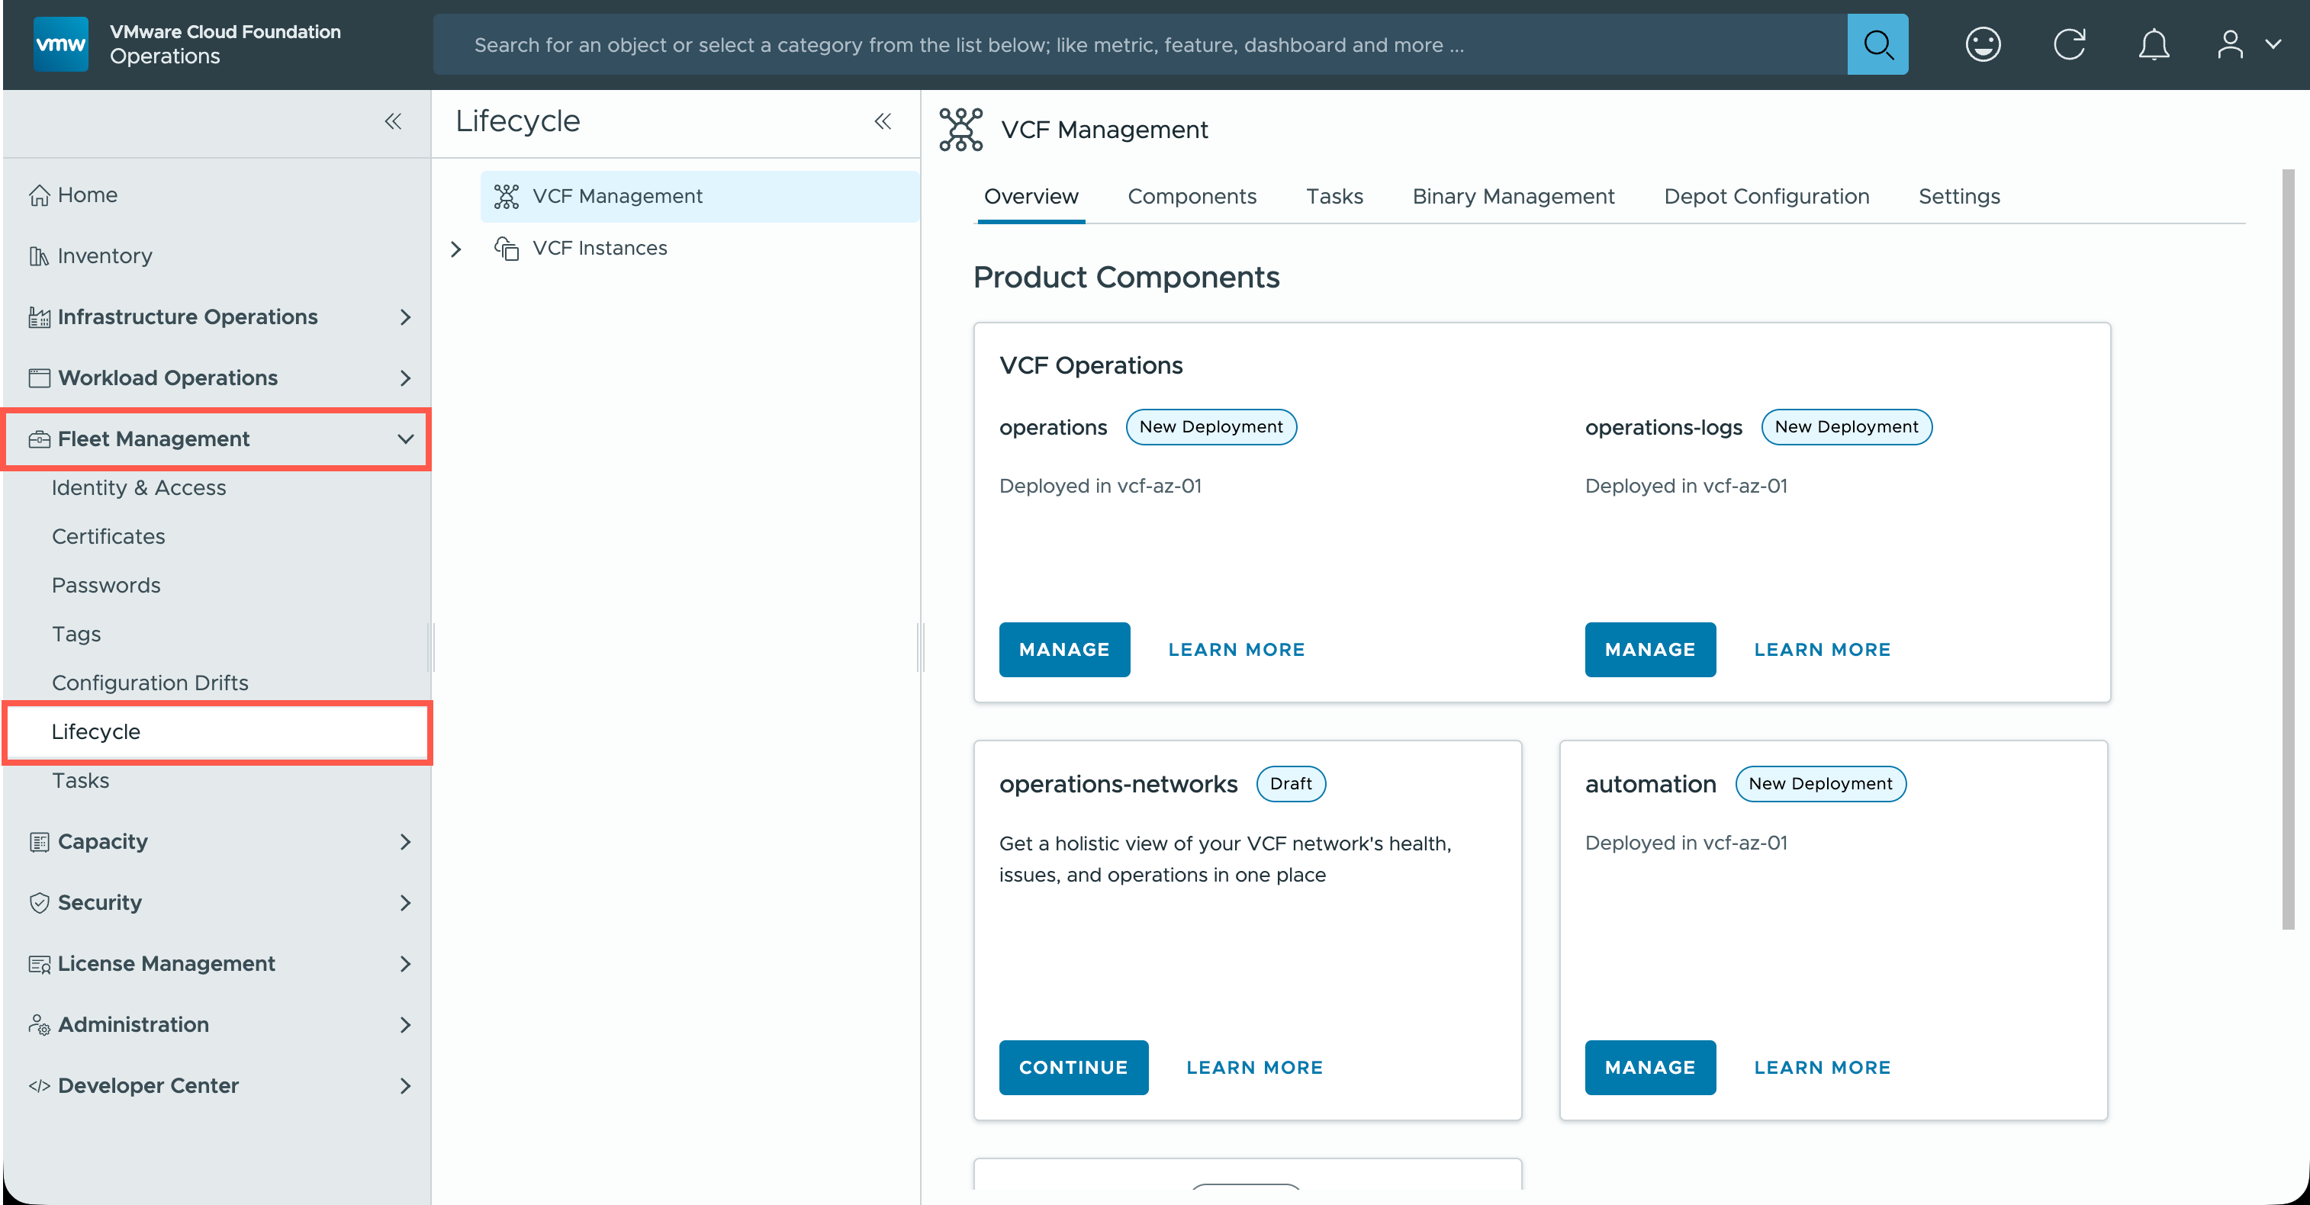The height and width of the screenshot is (1205, 2310).
Task: Click Manage for operations-logs
Action: point(1649,649)
